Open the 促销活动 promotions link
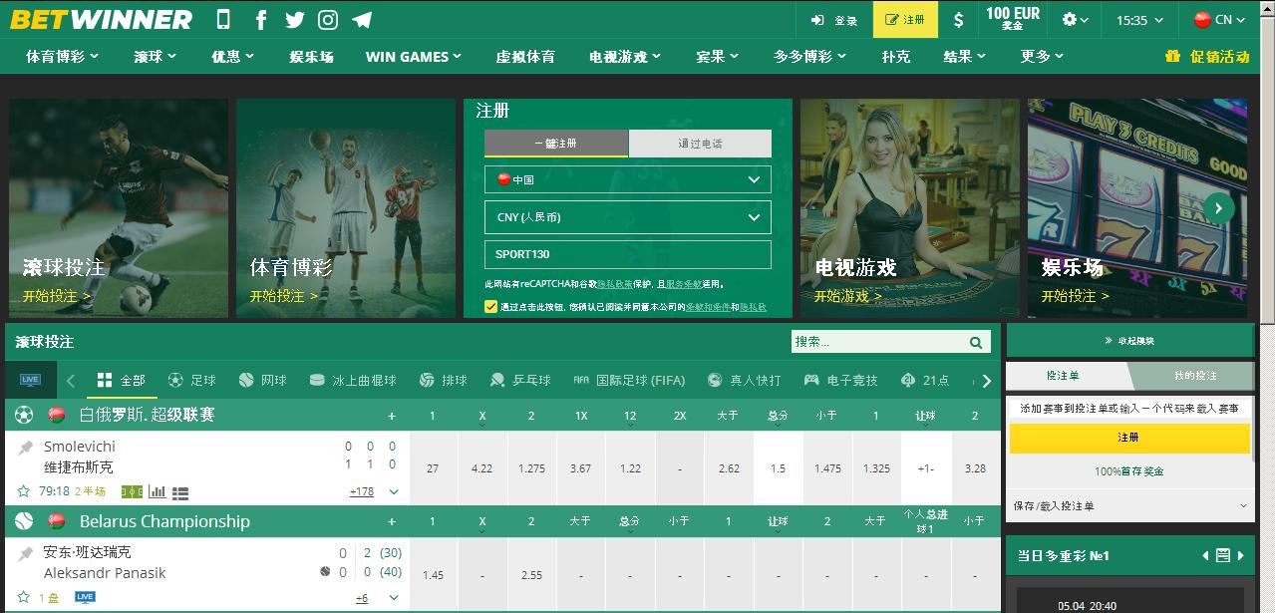This screenshot has width=1275, height=613. tap(1207, 57)
